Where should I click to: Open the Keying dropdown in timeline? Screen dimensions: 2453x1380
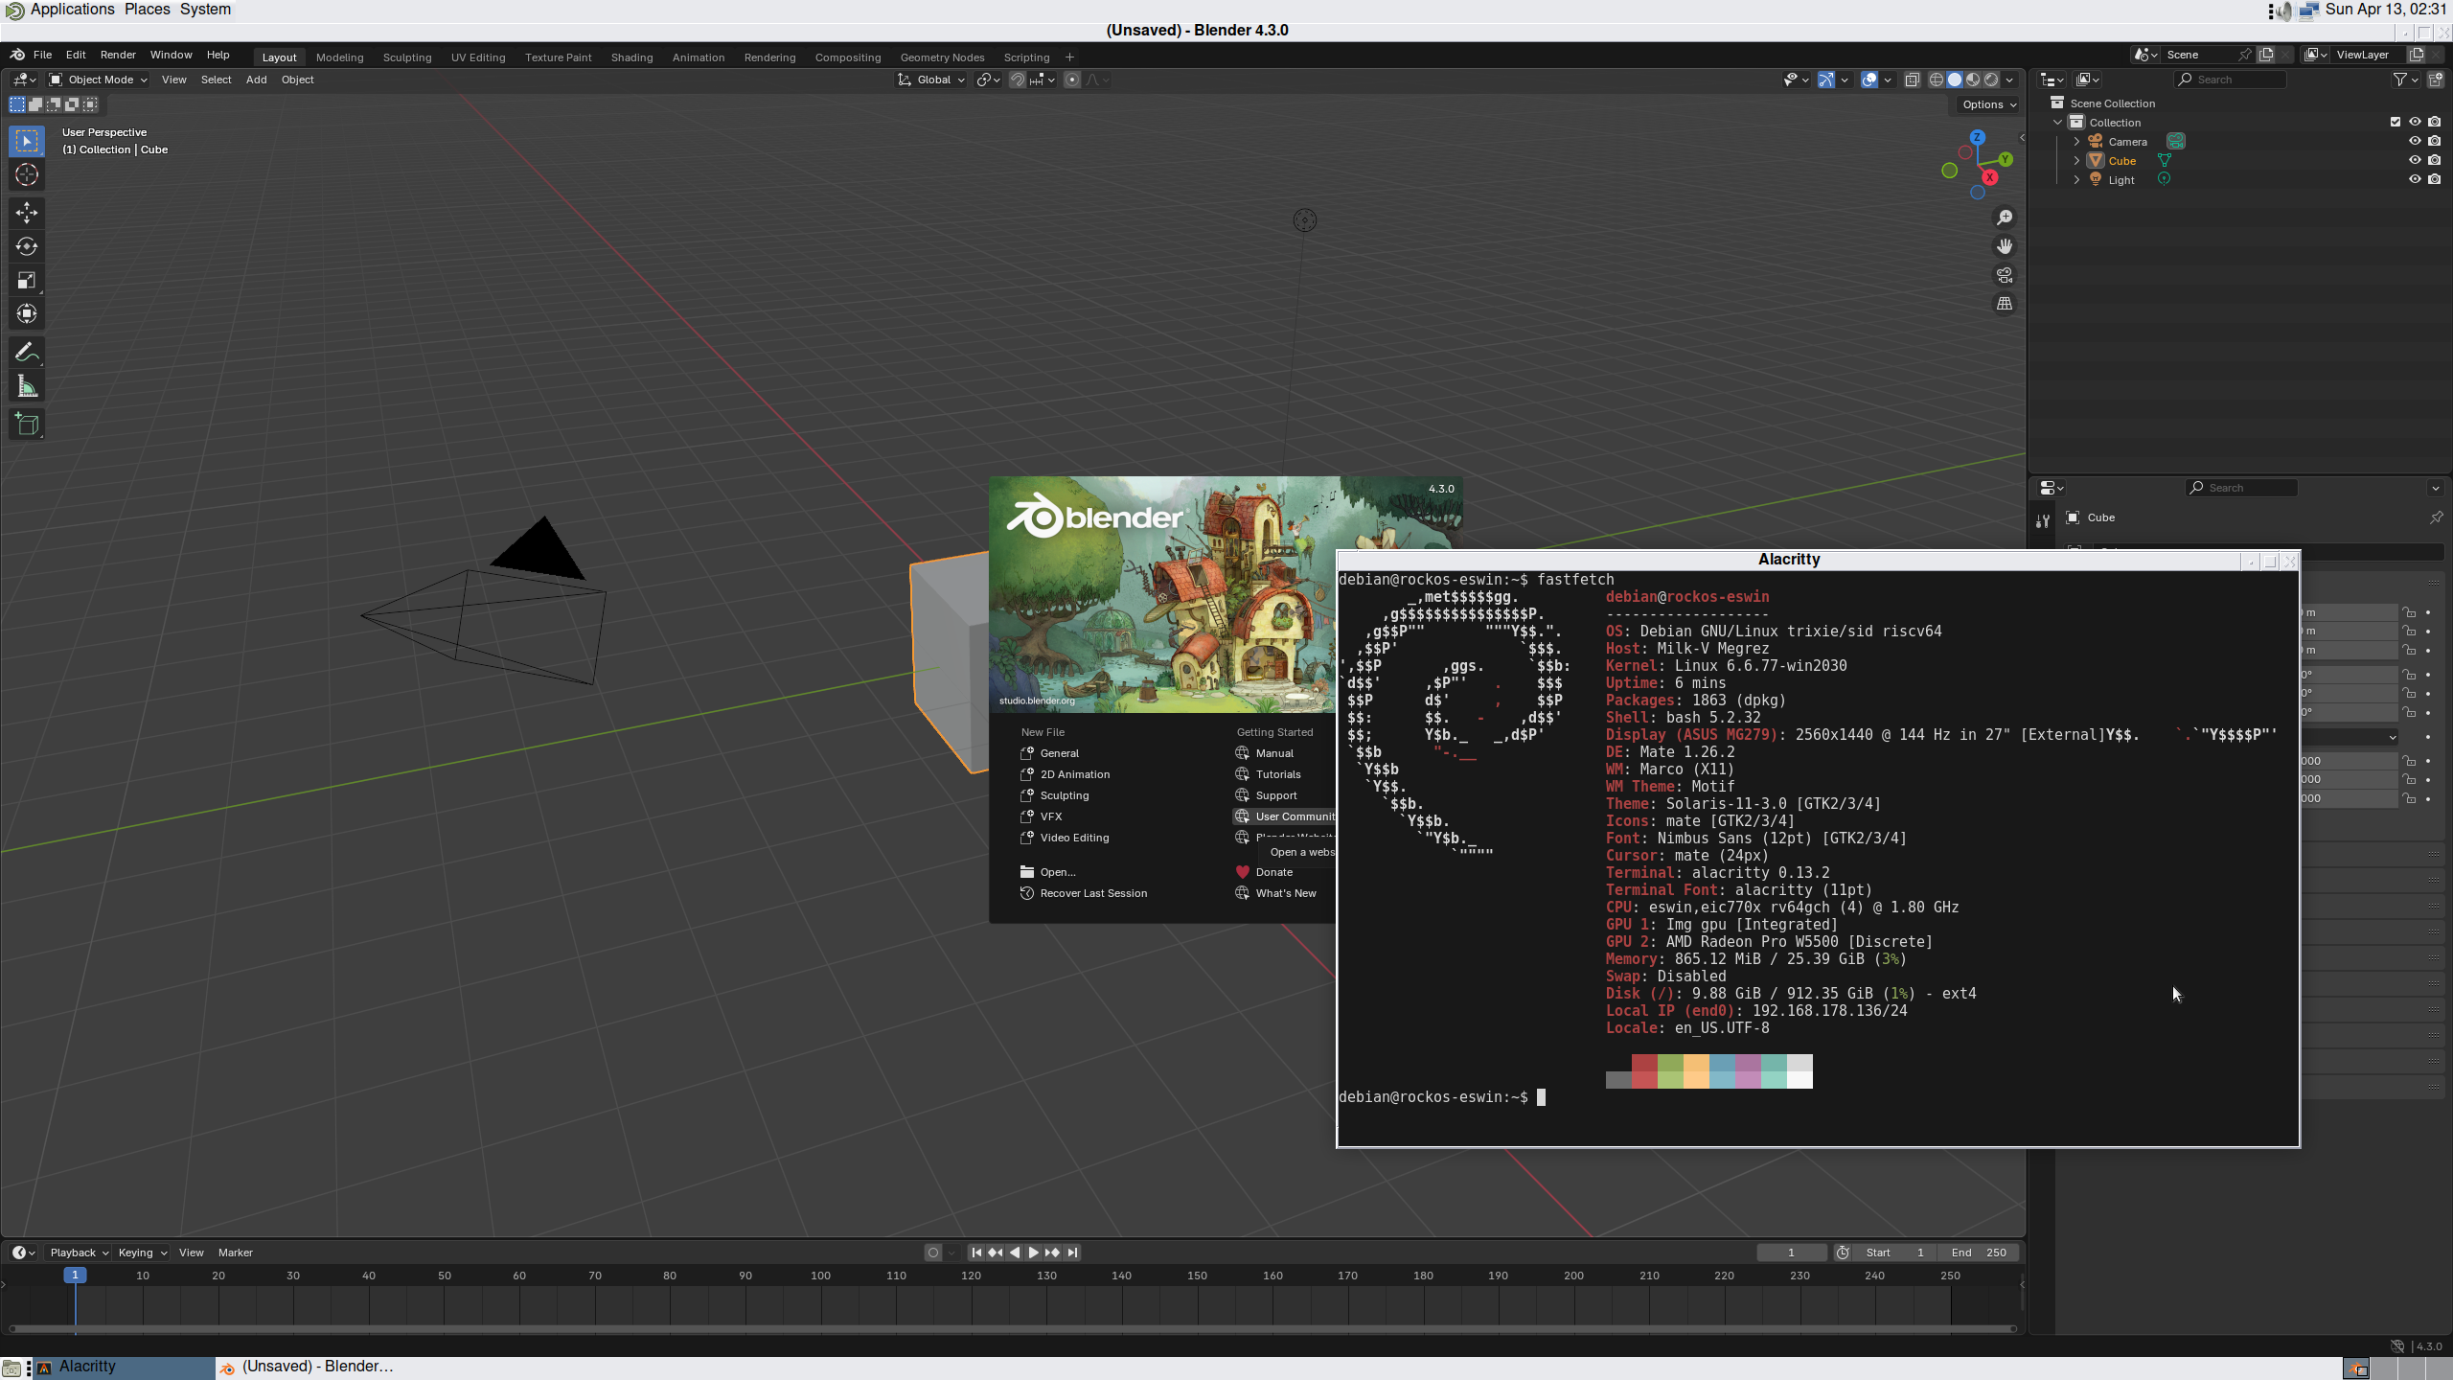pos(142,1253)
